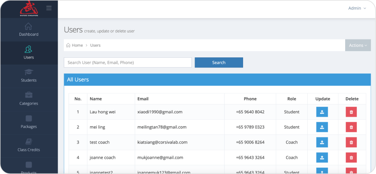Viewport: 376px width, 174px height.
Task: Open Students via the graduation cap icon
Action: (x=29, y=72)
